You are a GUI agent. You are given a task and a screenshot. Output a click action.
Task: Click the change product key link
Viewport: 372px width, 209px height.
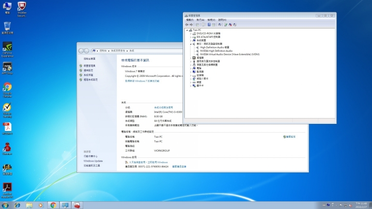pyautogui.click(x=179, y=167)
